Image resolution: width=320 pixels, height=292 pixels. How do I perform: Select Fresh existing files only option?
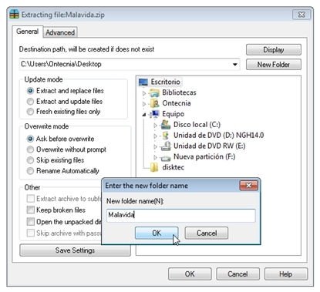click(x=30, y=112)
